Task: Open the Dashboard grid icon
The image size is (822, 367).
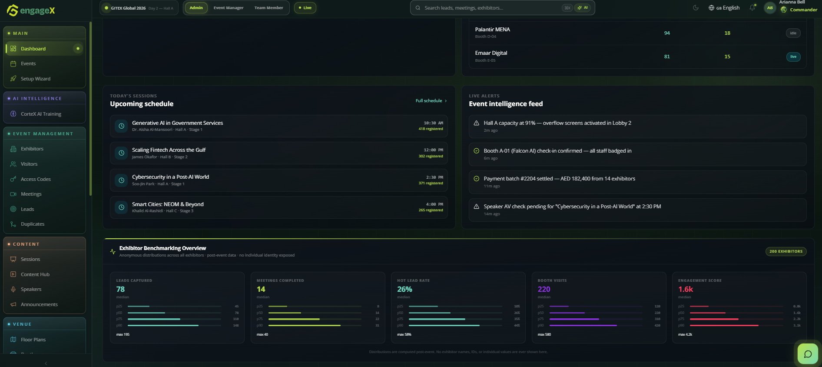Action: [x=13, y=49]
